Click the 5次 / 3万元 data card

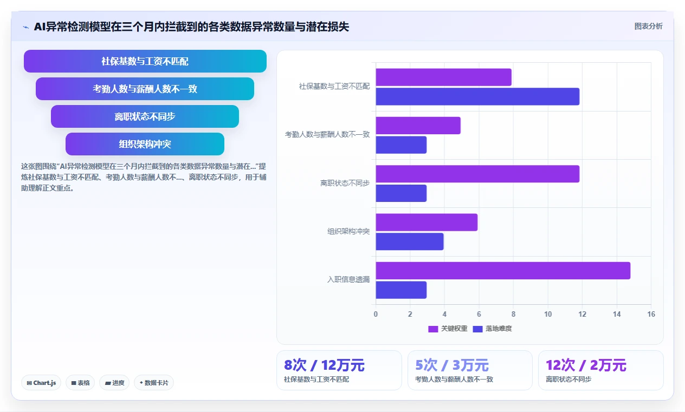click(x=470, y=370)
